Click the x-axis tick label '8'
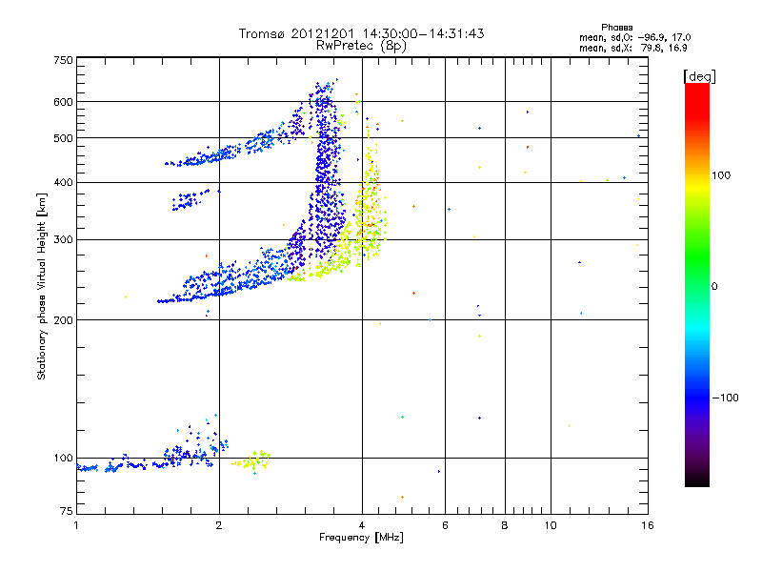762x572 pixels. (x=505, y=525)
